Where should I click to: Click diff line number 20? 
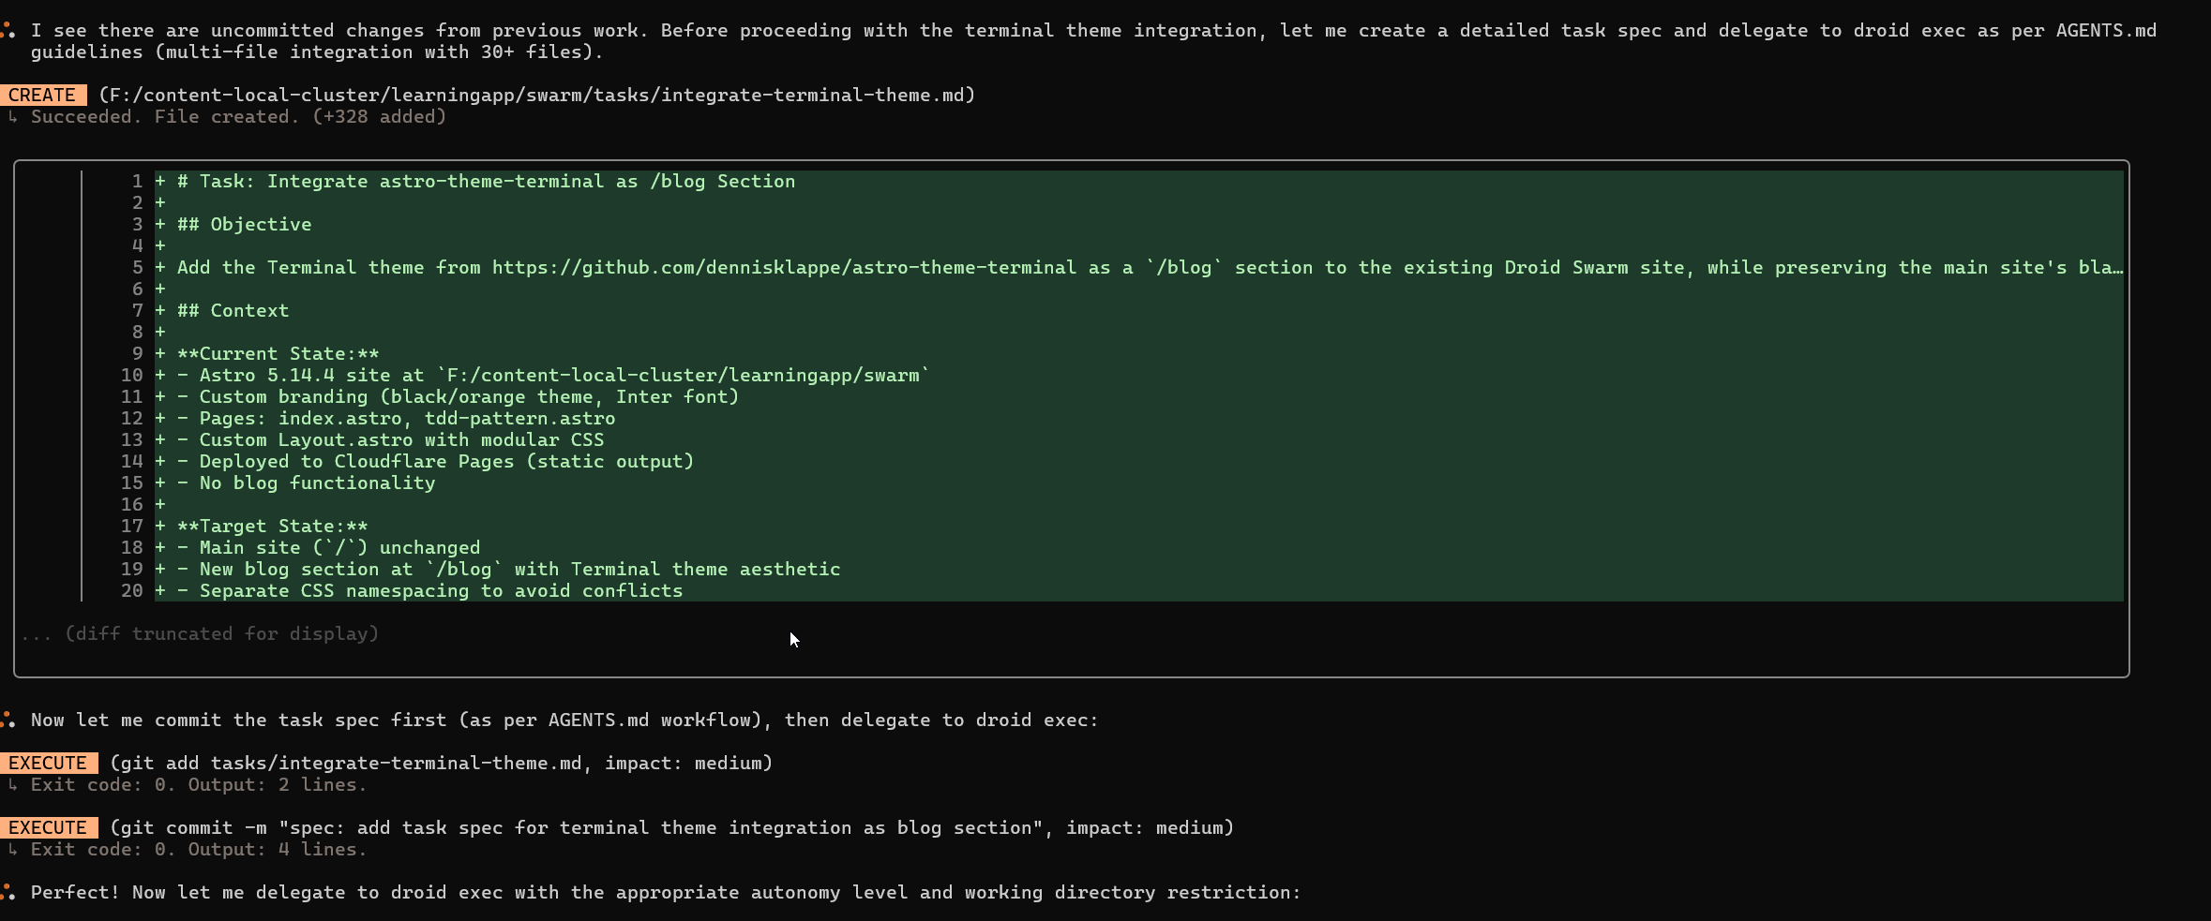[131, 590]
